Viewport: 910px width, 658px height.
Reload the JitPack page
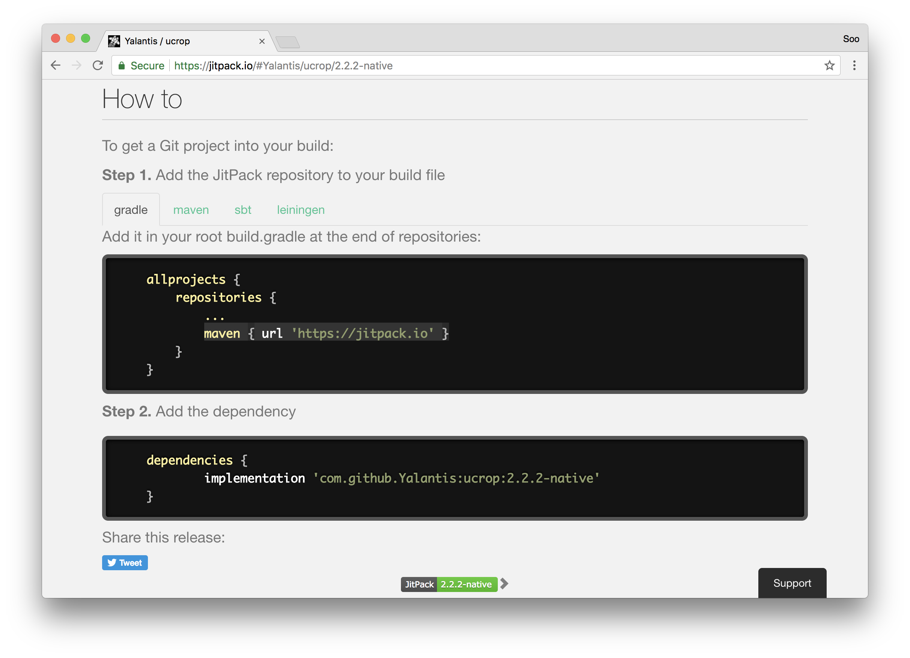point(98,65)
